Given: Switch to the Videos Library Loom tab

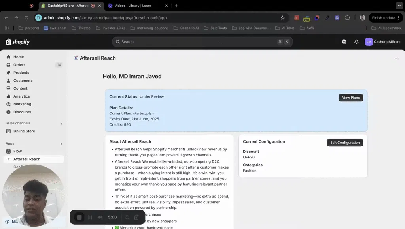Looking at the screenshot, I should 133,6.
